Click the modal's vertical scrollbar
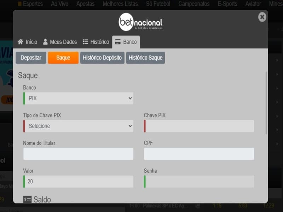 coord(266,102)
